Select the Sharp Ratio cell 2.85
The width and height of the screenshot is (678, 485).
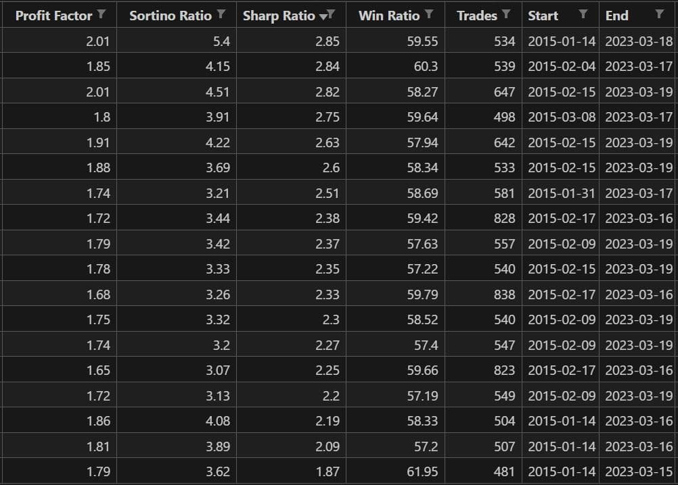tap(291, 41)
